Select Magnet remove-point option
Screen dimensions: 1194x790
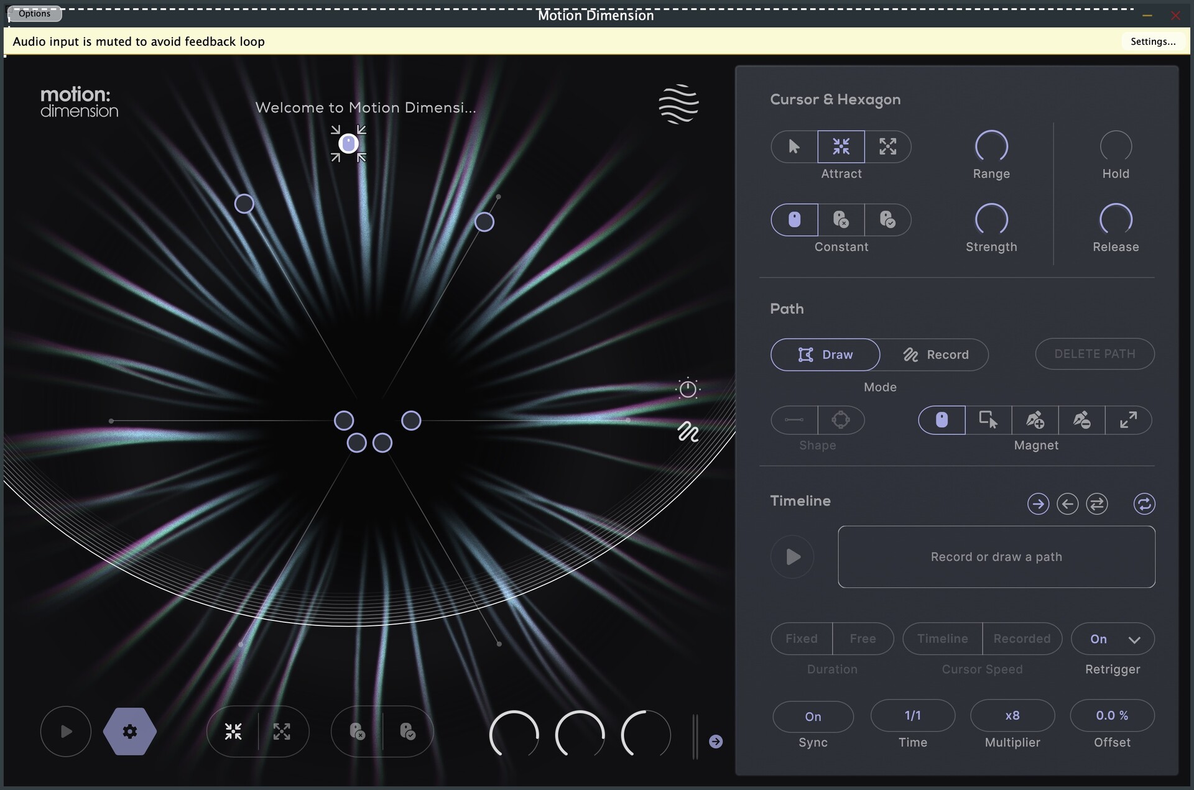click(1081, 420)
